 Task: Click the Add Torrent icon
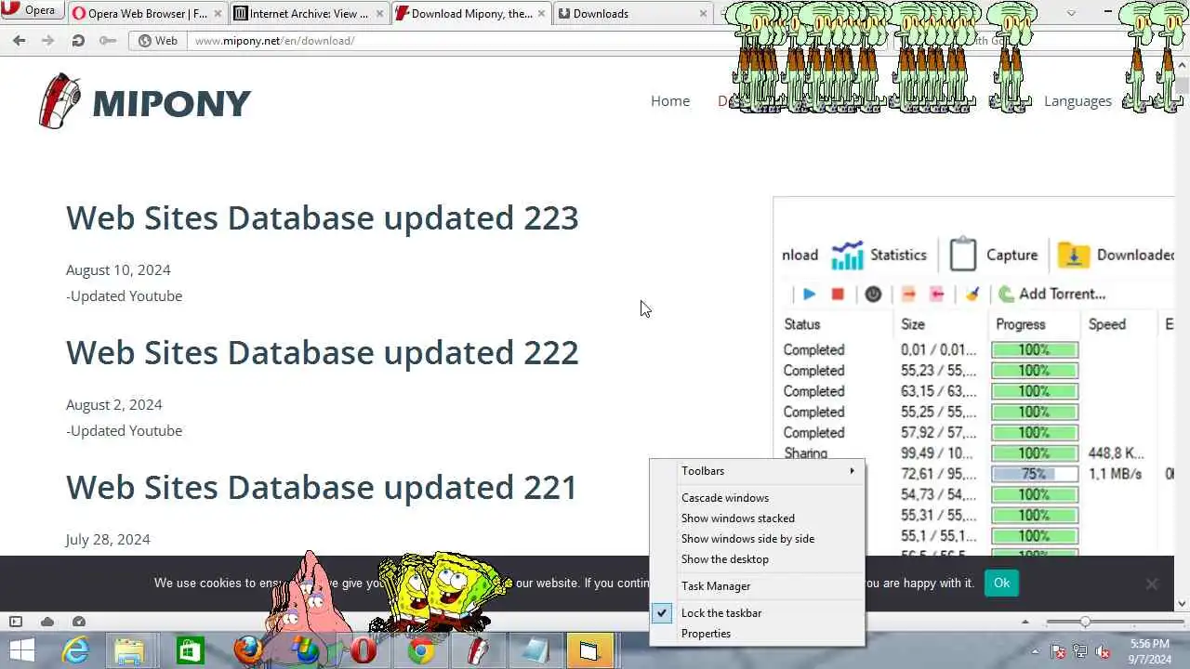click(x=1006, y=295)
